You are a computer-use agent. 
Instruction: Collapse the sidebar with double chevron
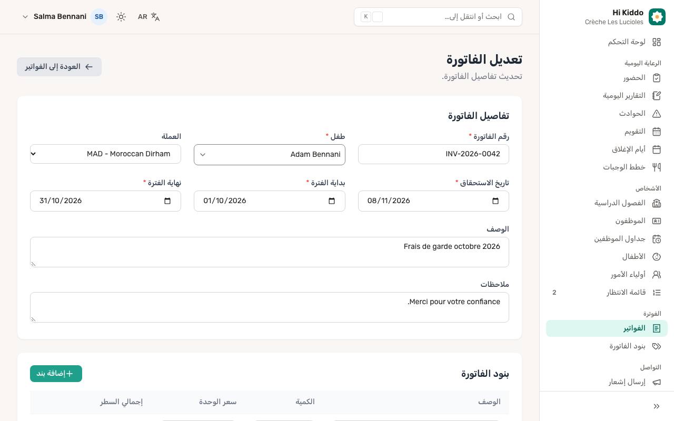pos(657,406)
